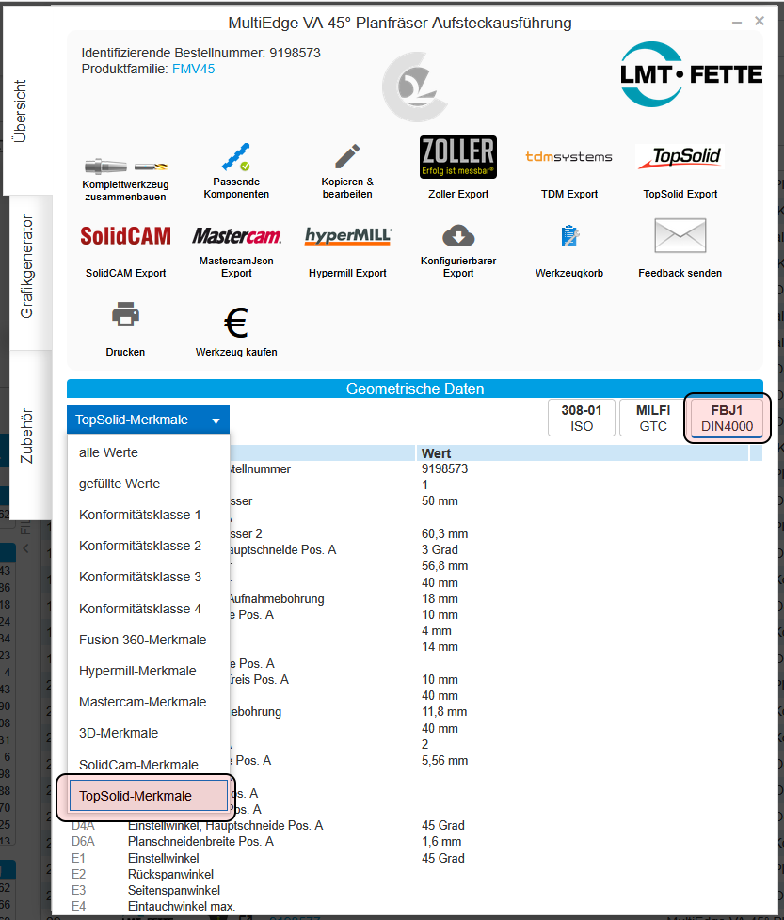Viewport: 784px width, 920px height.
Task: Click the value '9198573' in the table
Action: coord(444,468)
